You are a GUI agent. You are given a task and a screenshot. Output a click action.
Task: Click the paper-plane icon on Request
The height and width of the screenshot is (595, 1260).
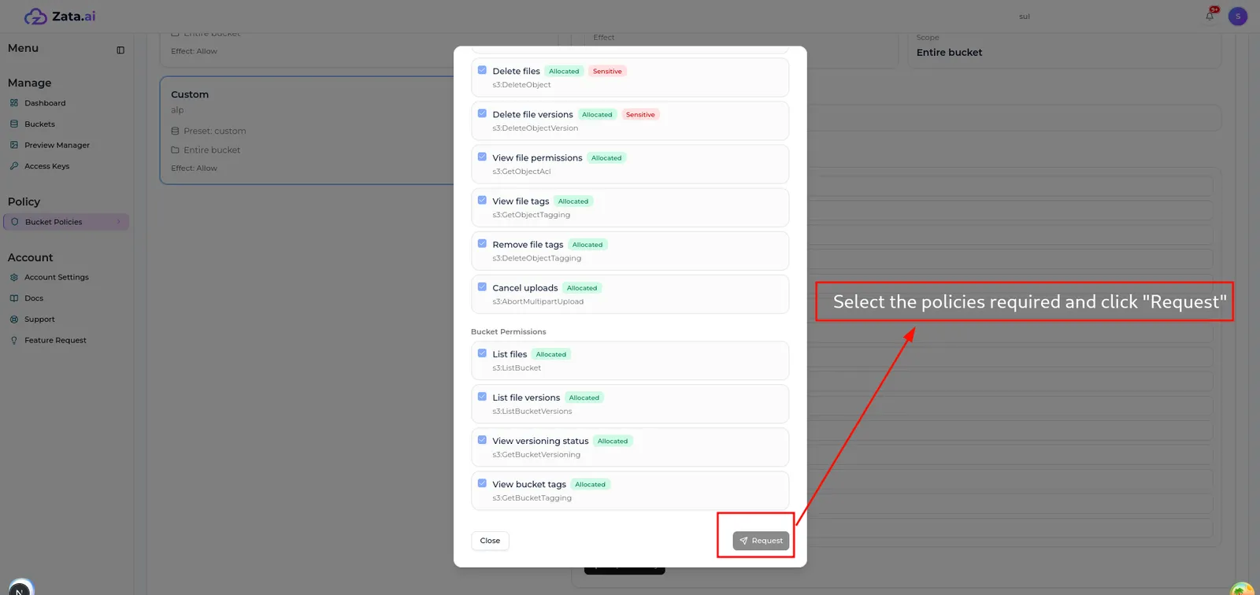pyautogui.click(x=743, y=541)
